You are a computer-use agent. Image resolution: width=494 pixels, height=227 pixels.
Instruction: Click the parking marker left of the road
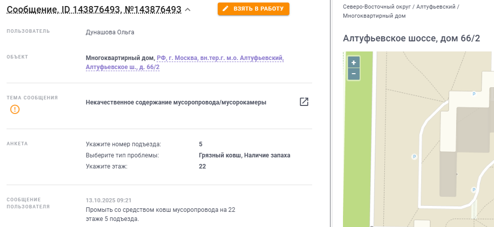pos(414,156)
